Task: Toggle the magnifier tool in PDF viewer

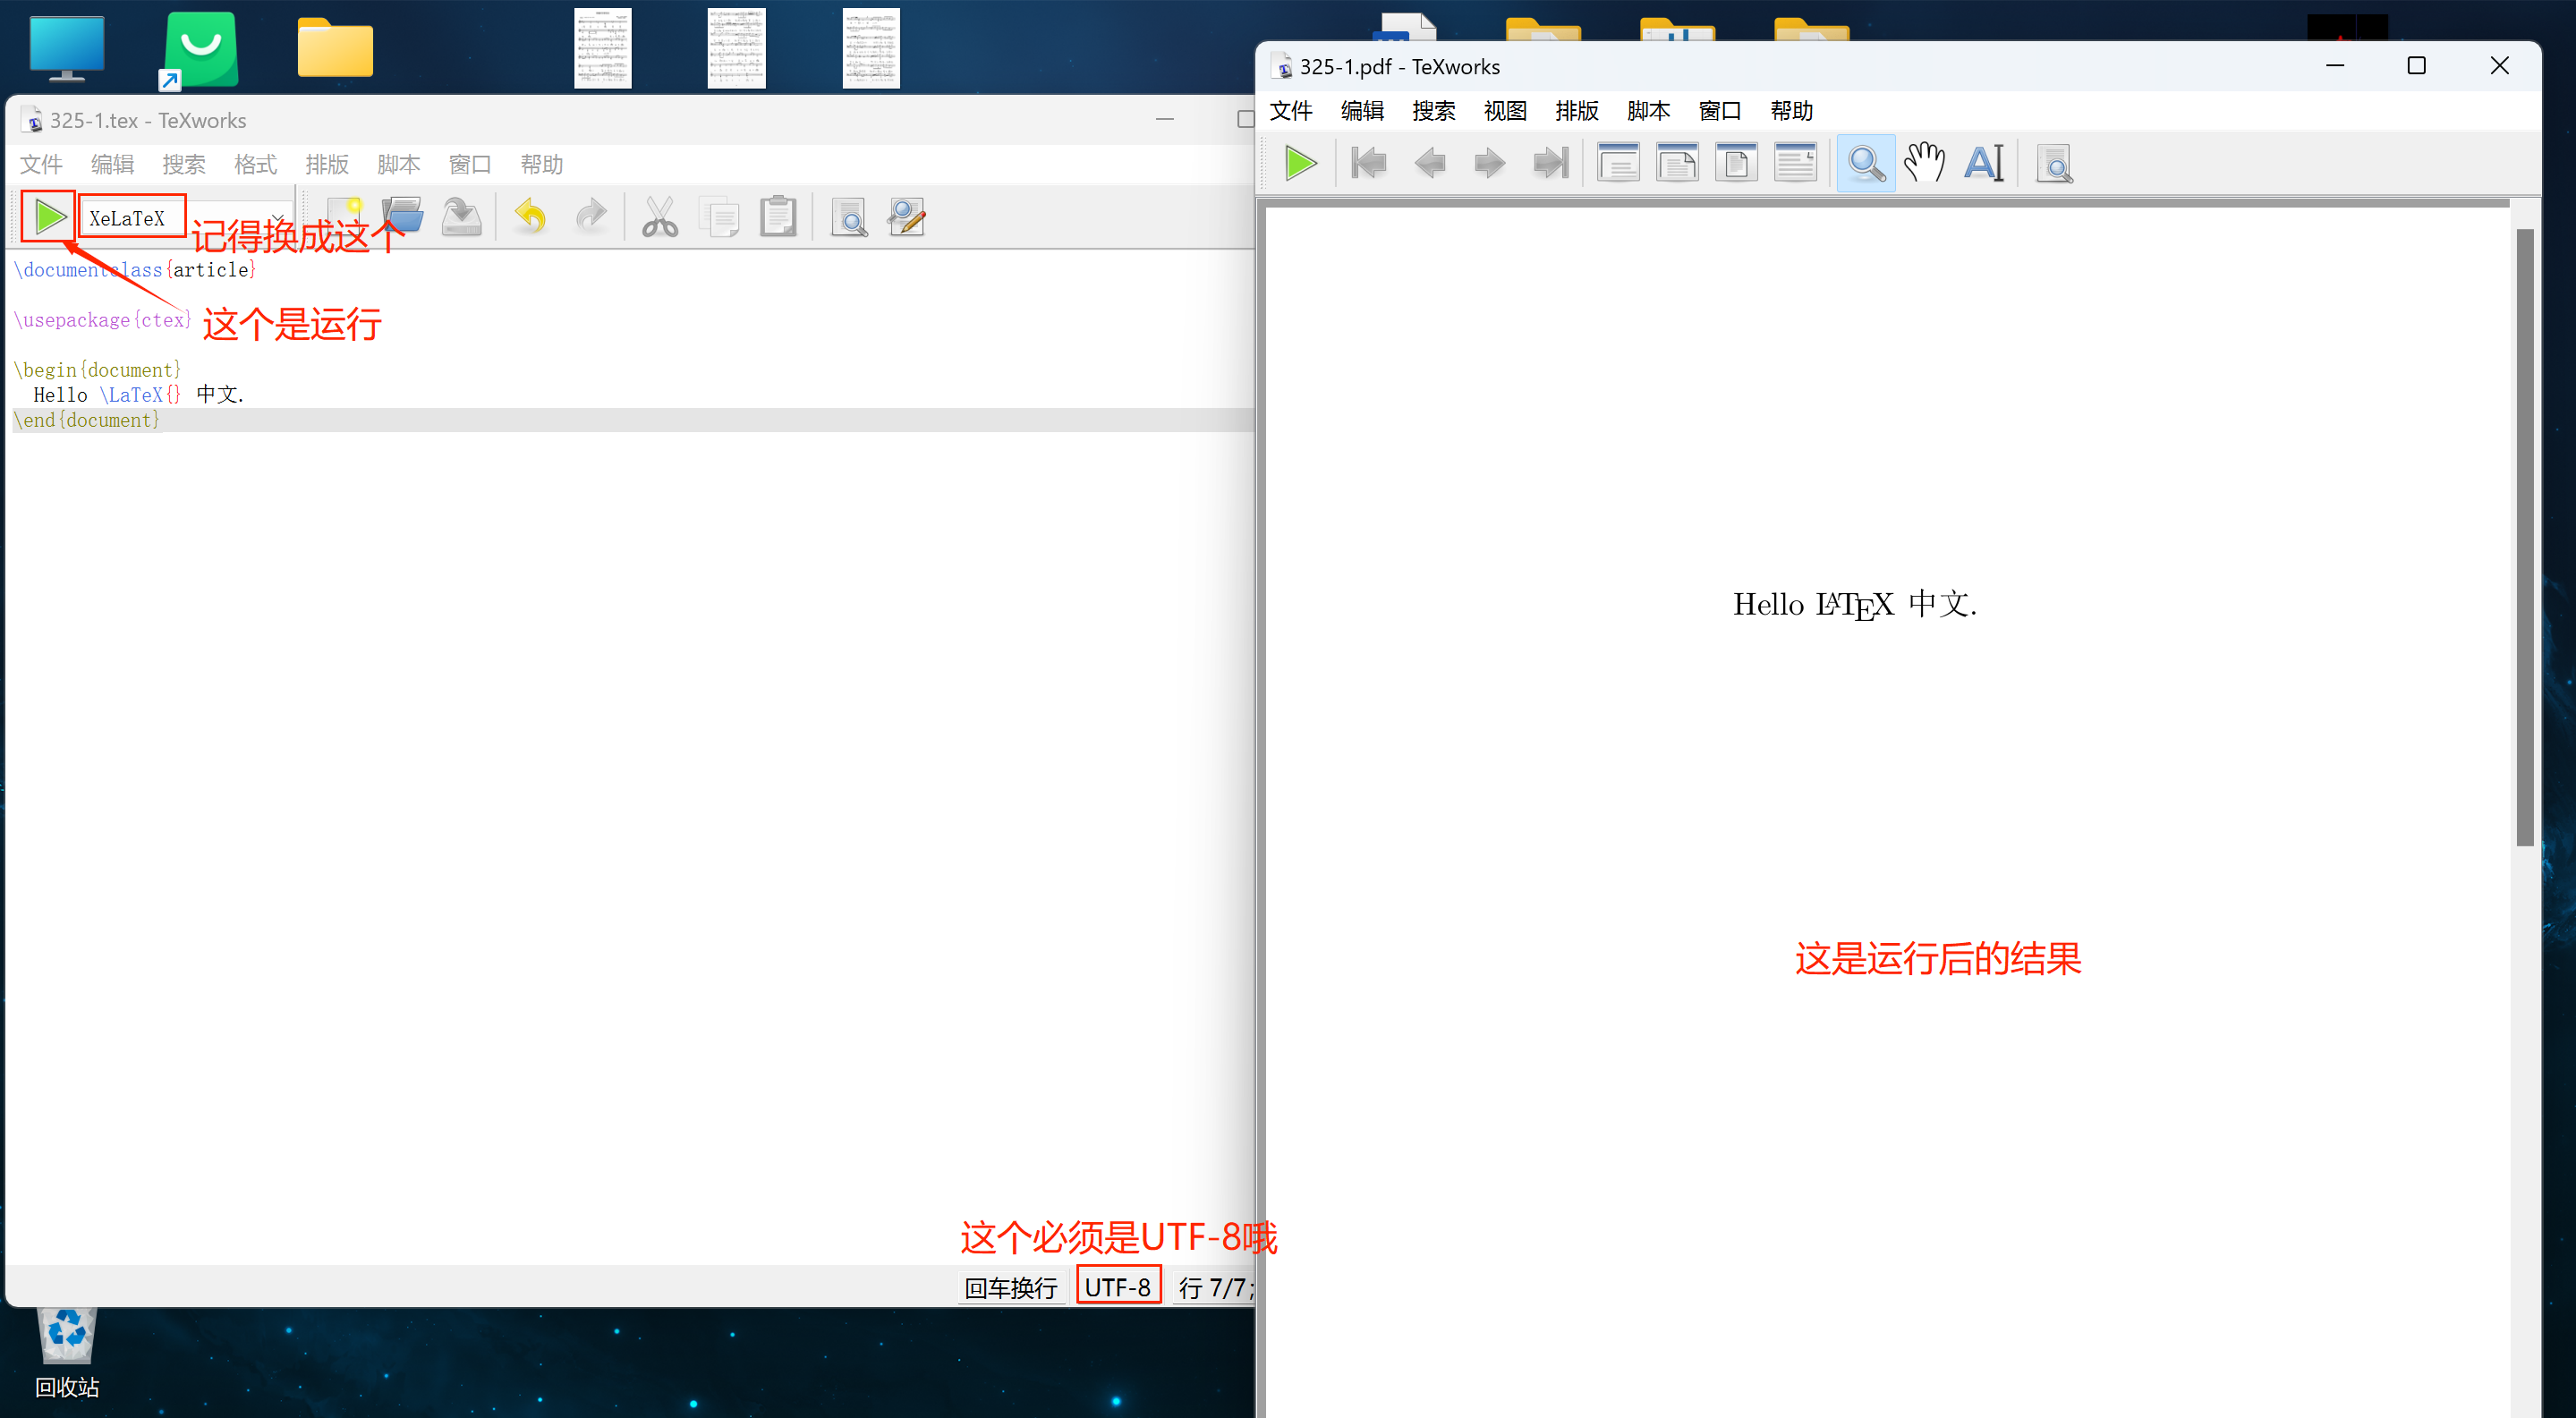Action: 1865,163
